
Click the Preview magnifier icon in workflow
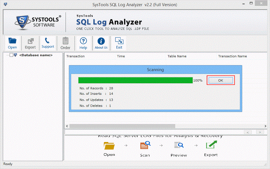tap(179, 145)
